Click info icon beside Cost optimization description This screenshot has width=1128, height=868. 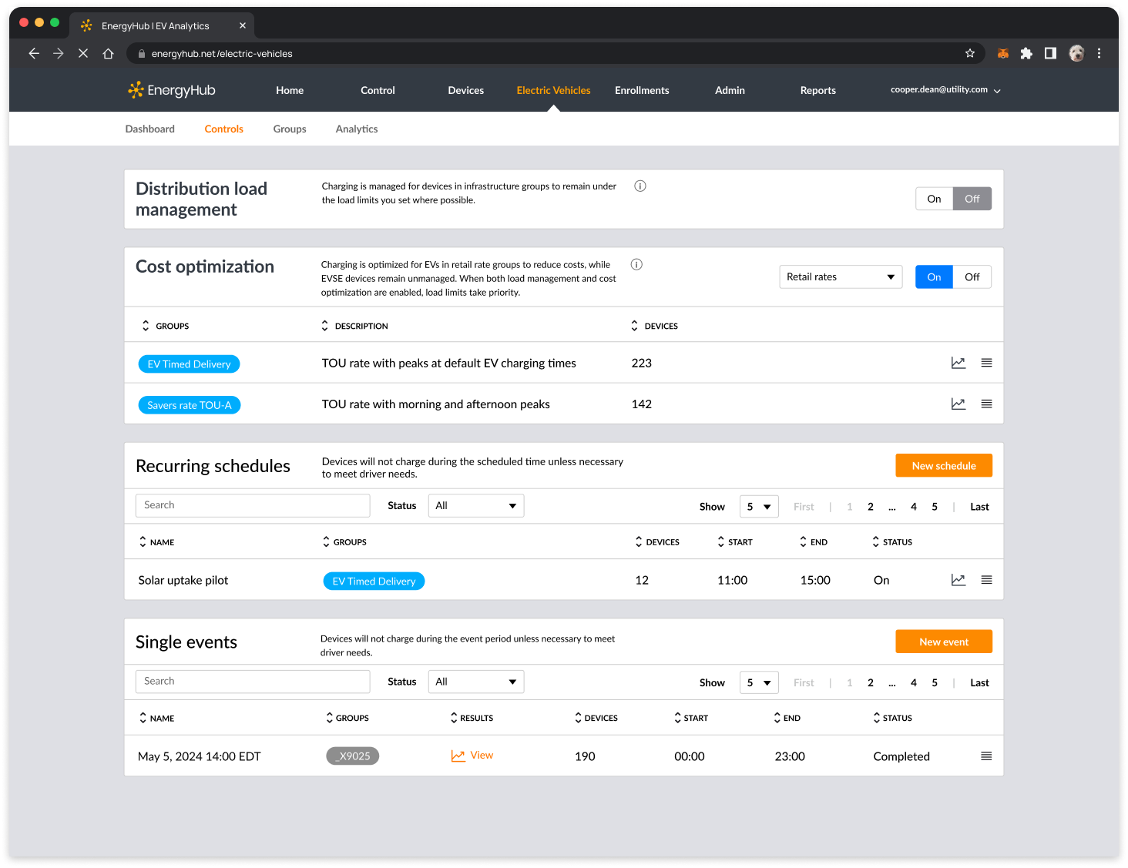[636, 265]
